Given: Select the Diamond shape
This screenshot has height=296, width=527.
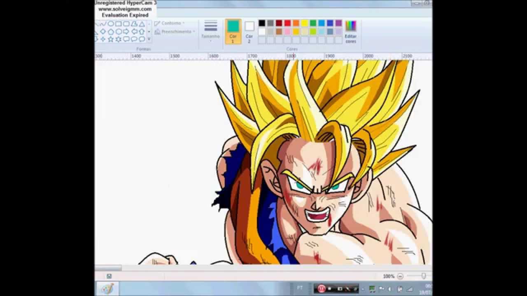Looking at the screenshot, I should (103, 32).
